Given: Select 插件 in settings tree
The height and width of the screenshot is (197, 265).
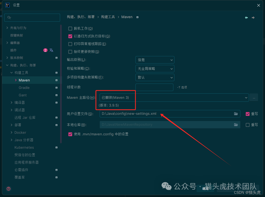Looking at the screenshot, I should click(x=13, y=50).
